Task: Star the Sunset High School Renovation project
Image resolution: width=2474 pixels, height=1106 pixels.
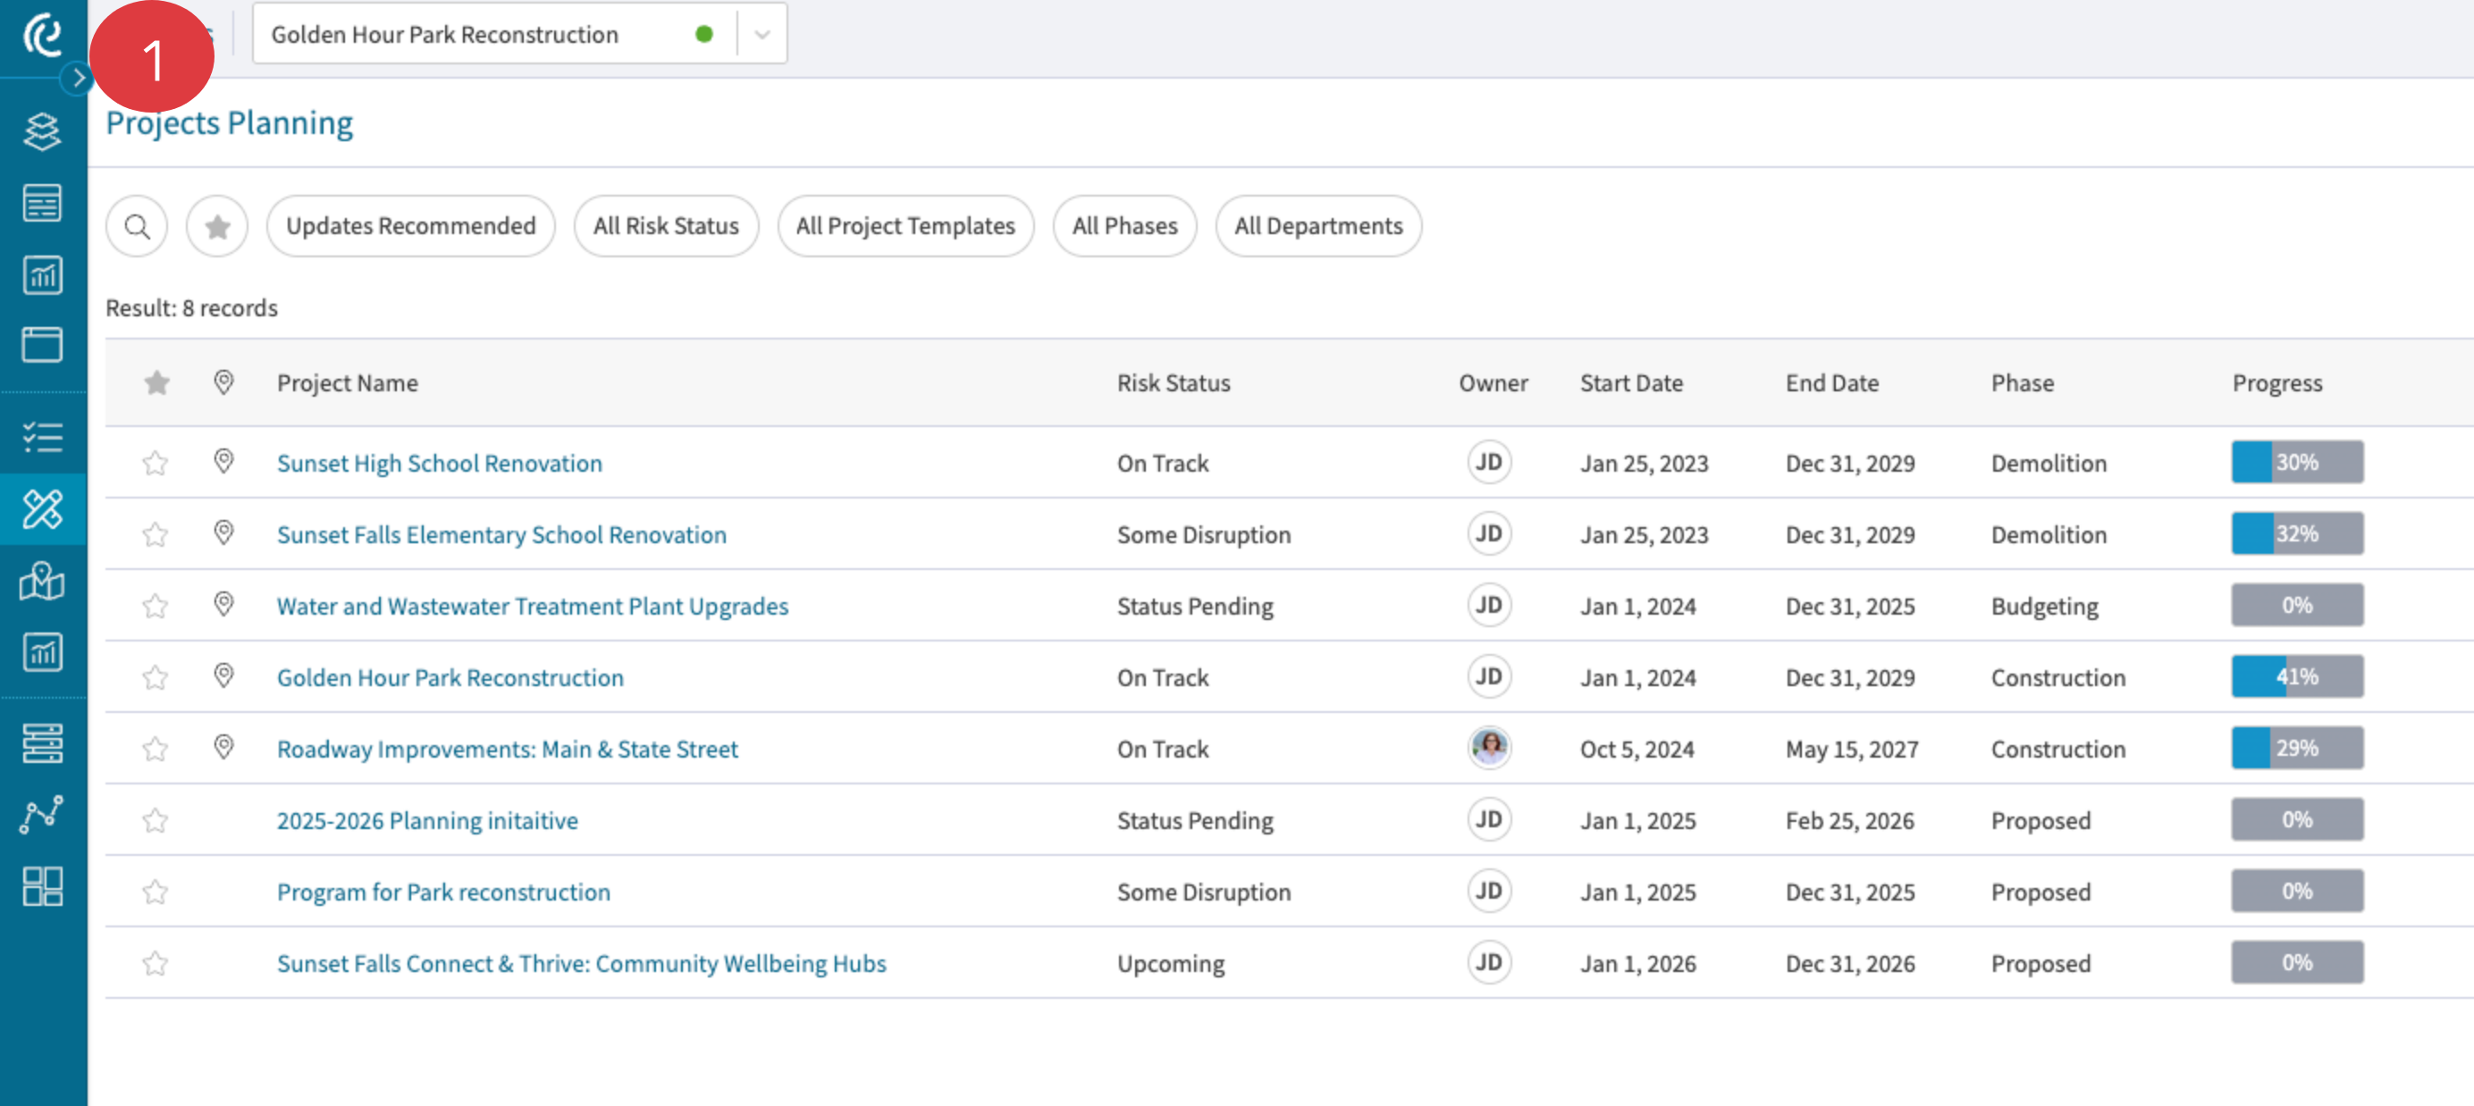Action: pyautogui.click(x=156, y=463)
